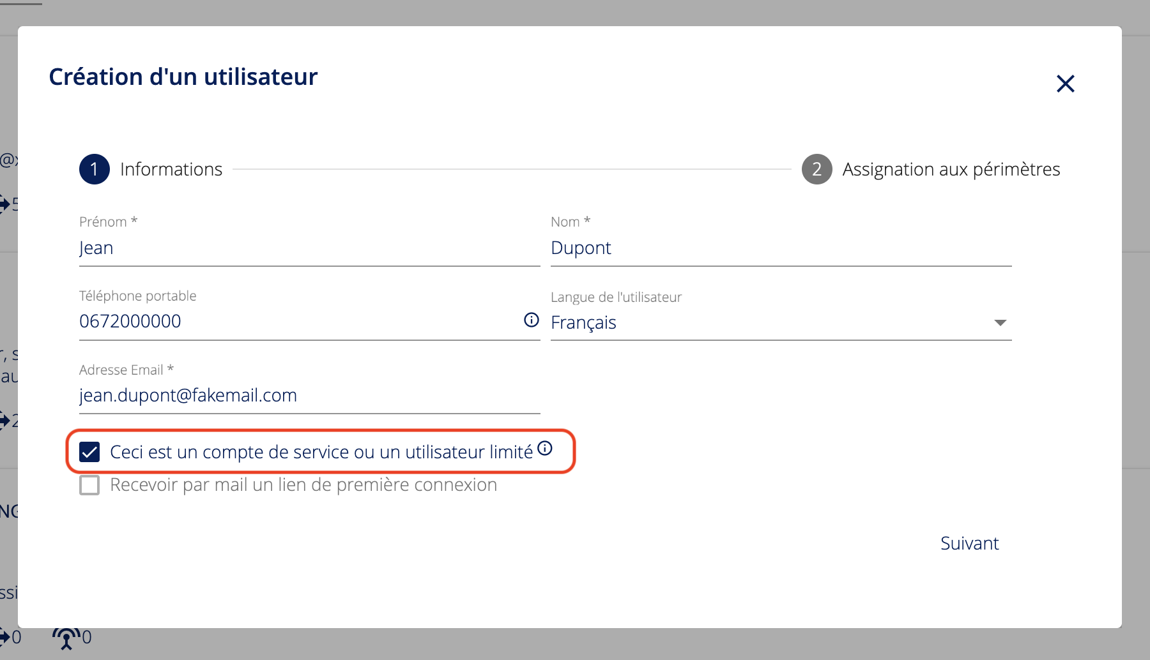
Task: Click the 'Ceci est un compte de service' label text
Action: (x=321, y=452)
